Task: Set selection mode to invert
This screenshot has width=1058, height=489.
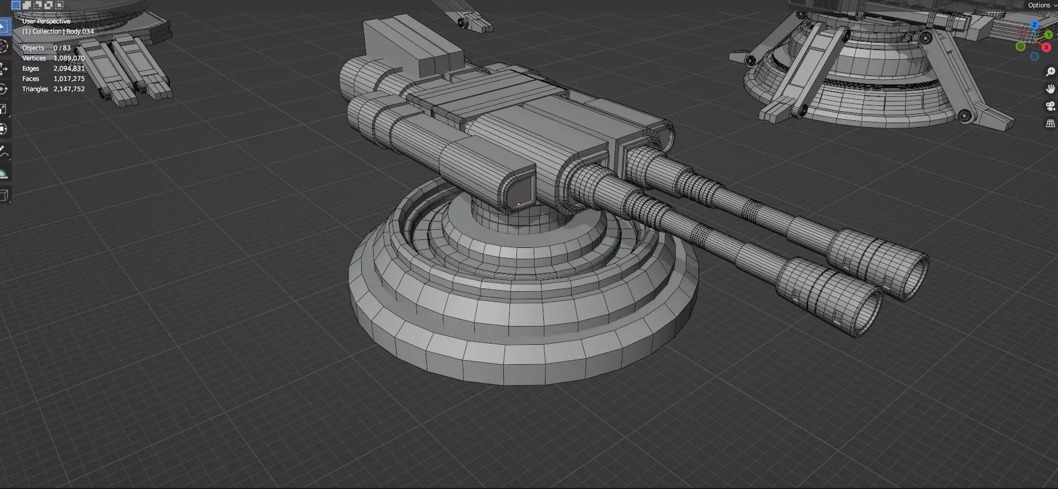Action: pos(49,5)
